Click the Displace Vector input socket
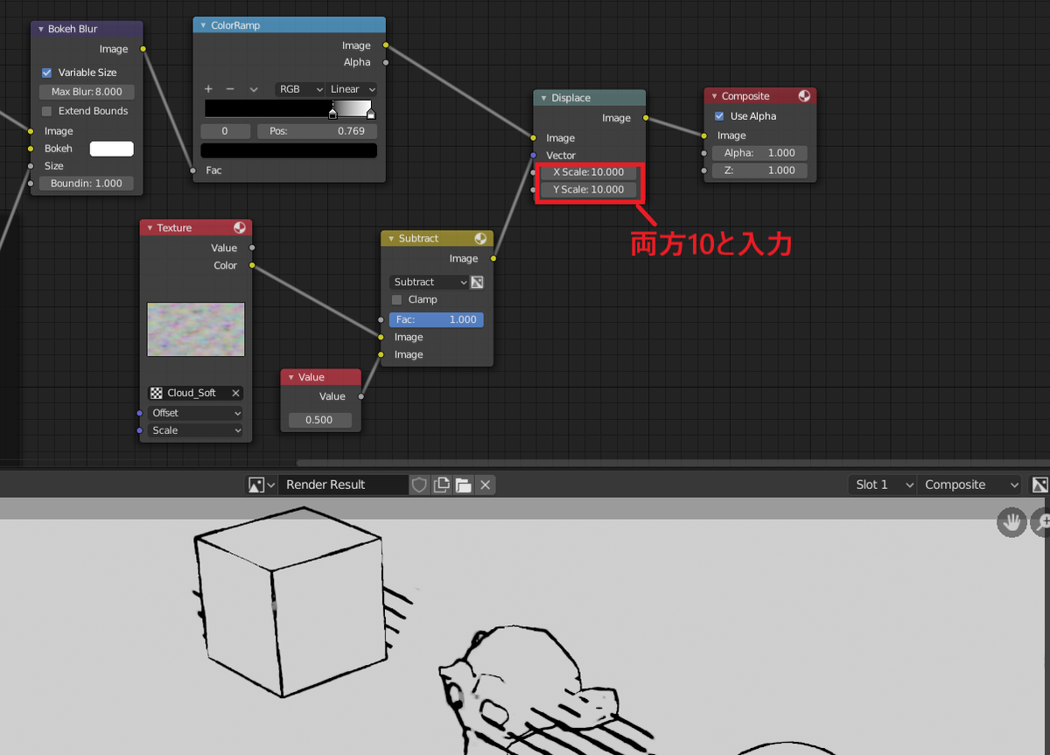Screen dimensions: 1050x755 [x=534, y=155]
